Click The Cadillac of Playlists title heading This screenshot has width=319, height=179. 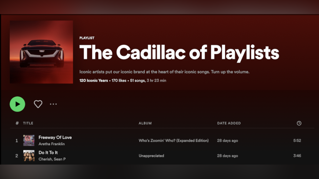(179, 53)
